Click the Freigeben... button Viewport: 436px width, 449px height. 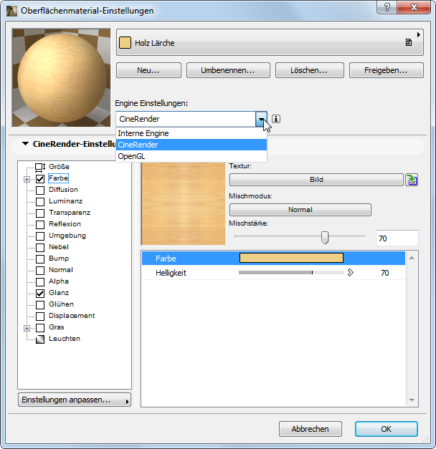(386, 70)
